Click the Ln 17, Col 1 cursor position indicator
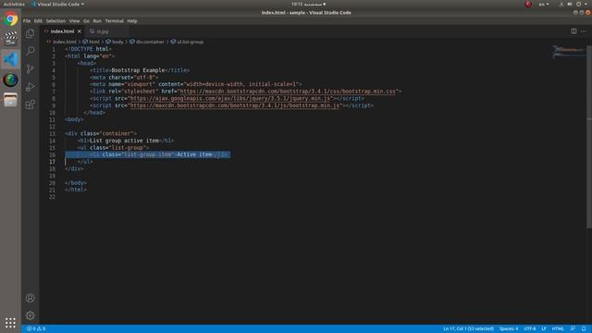The height and width of the screenshot is (333, 592). [x=468, y=329]
